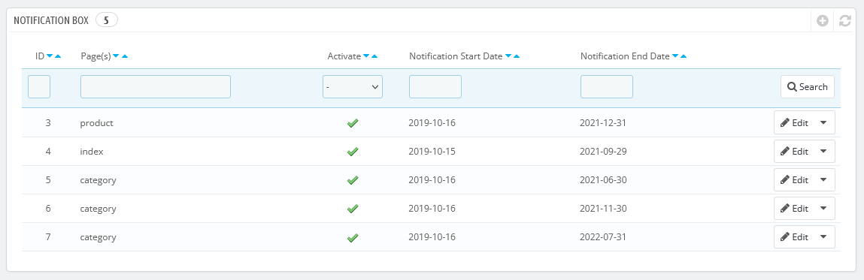Click end date 2021-12-31

tap(603, 123)
